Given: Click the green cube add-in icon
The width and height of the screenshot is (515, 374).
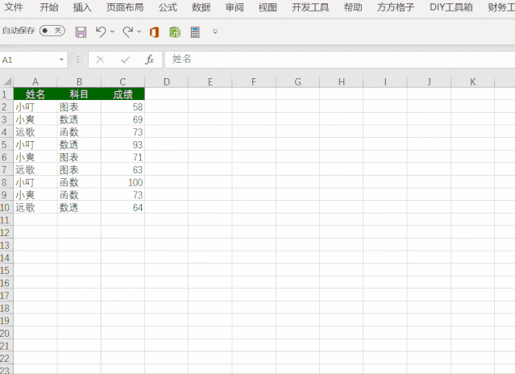Looking at the screenshot, I should tap(175, 32).
